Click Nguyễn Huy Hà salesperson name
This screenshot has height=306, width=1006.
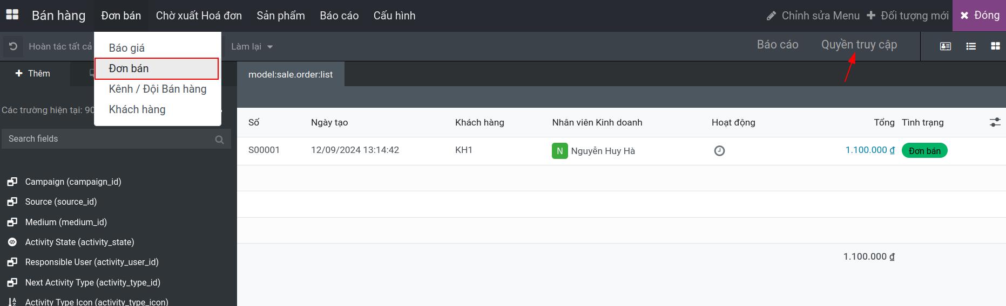pyautogui.click(x=603, y=151)
